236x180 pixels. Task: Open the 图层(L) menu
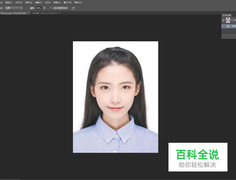click(x=9, y=2)
